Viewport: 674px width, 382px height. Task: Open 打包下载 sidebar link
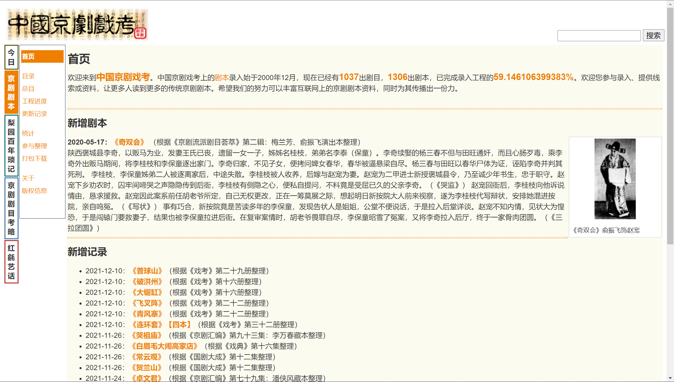click(34, 159)
